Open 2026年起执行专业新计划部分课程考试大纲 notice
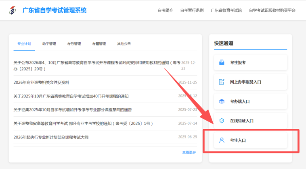This screenshot has width=306, height=169. coord(51,137)
